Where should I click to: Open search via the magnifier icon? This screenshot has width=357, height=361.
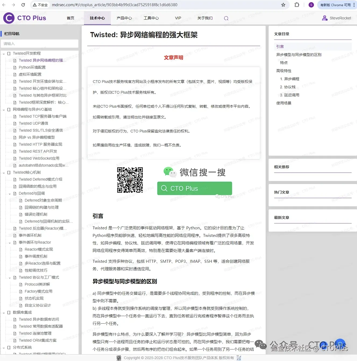click(x=226, y=18)
